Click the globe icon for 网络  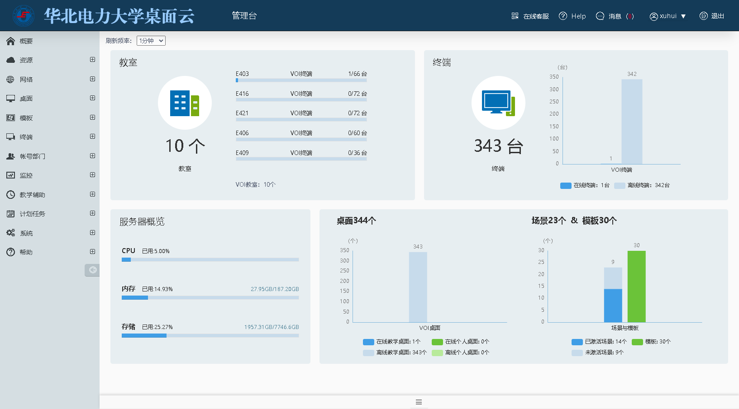[x=10, y=80]
